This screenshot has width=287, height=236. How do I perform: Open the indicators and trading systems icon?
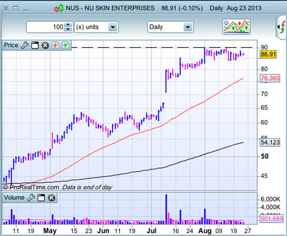click(x=236, y=26)
